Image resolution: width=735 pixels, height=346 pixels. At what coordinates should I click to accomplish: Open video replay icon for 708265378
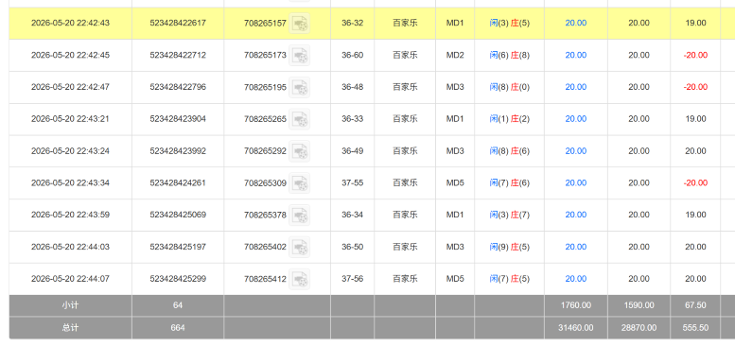(x=299, y=215)
